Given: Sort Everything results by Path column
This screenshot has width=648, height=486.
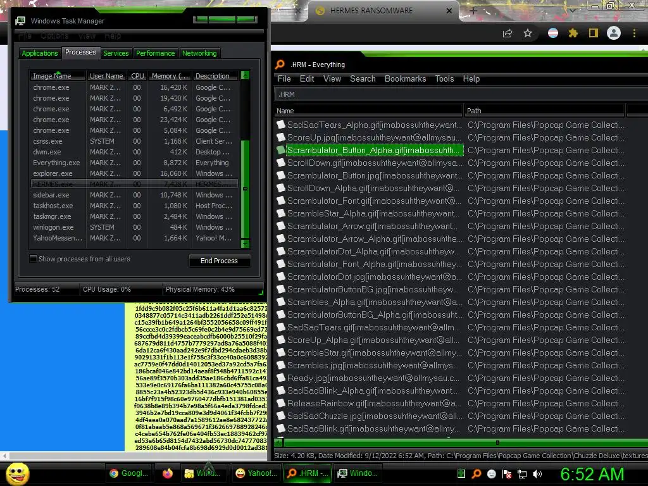Looking at the screenshot, I should pos(545,111).
